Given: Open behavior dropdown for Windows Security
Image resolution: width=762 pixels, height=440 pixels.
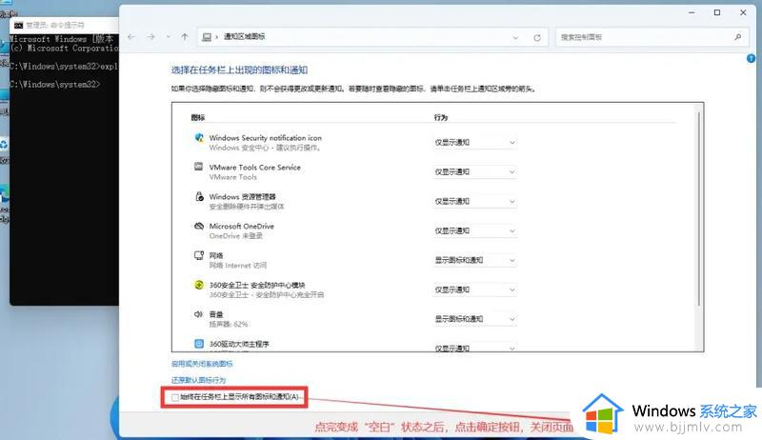Looking at the screenshot, I should coord(474,142).
